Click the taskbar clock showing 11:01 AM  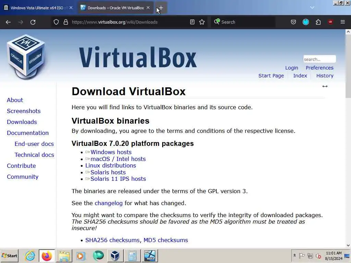pos(334,255)
